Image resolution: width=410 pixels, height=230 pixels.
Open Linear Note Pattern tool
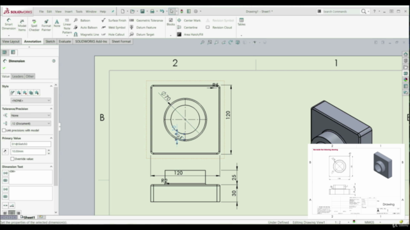pos(67,26)
